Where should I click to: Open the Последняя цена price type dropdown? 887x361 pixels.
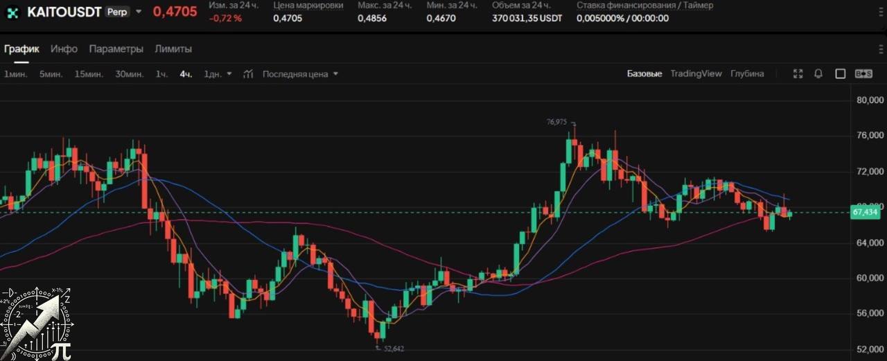300,73
